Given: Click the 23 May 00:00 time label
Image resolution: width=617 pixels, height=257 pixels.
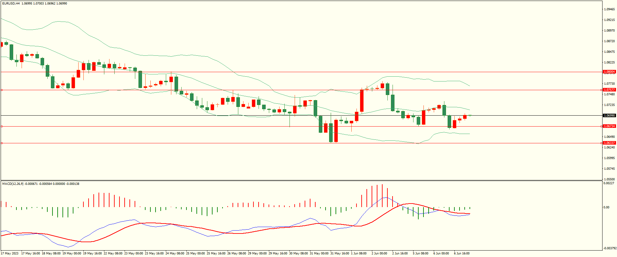Looking at the screenshot, I should (x=134, y=253).
